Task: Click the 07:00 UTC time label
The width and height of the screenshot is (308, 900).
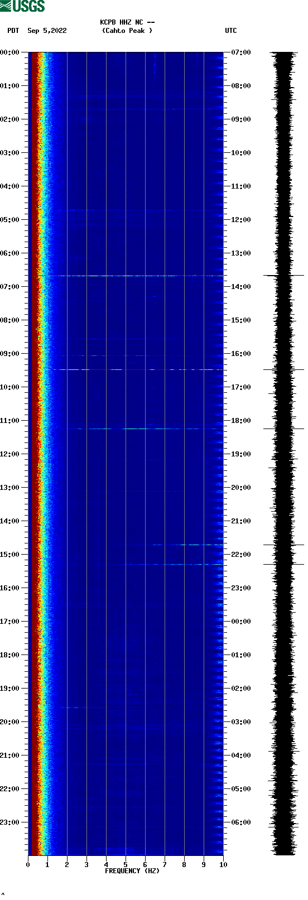Action: (x=241, y=52)
